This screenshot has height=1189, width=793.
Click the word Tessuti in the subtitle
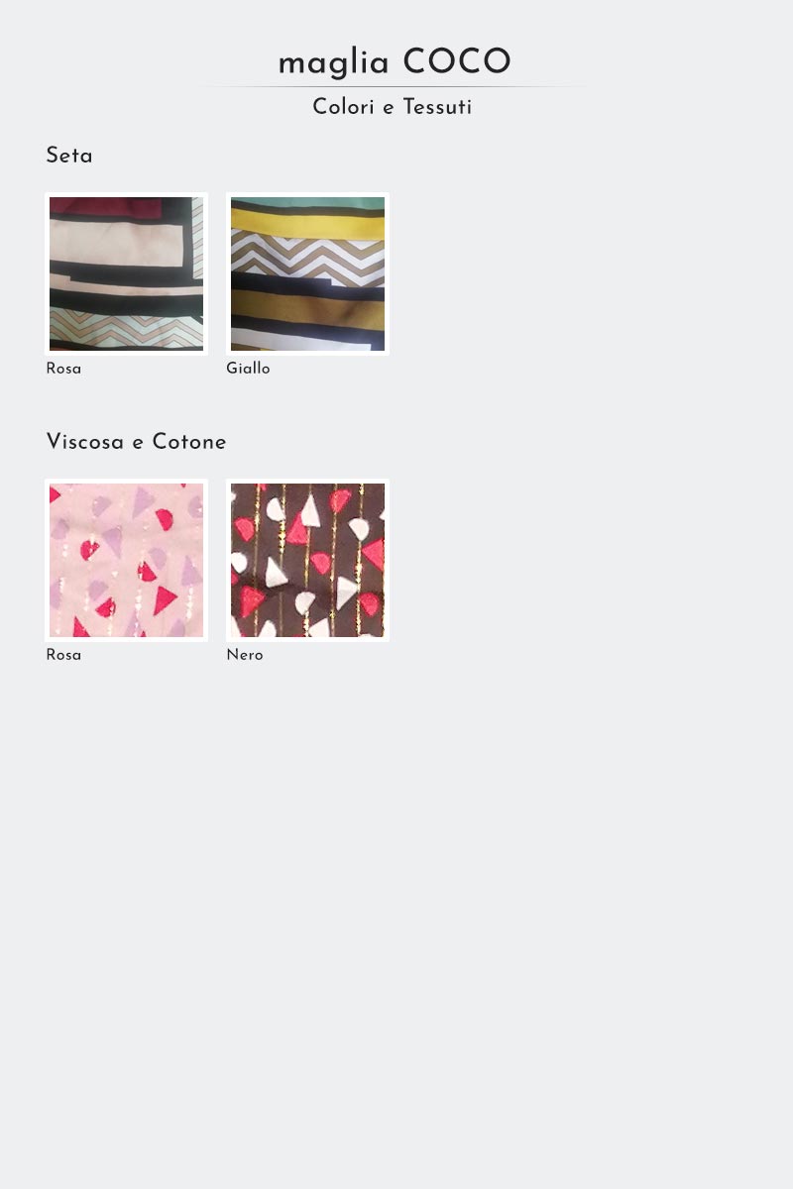437,107
